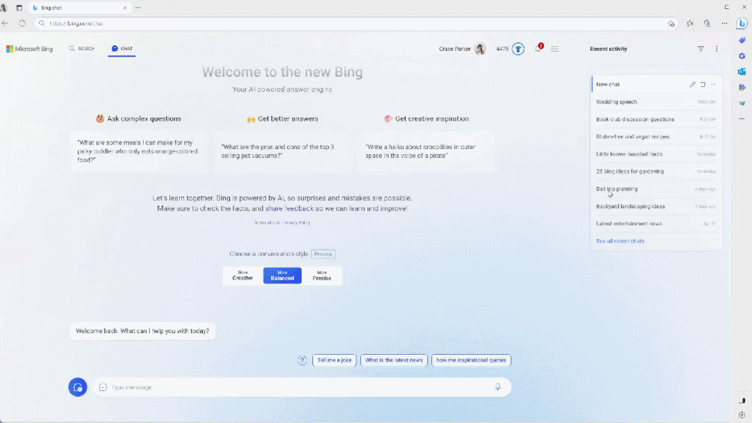Image resolution: width=752 pixels, height=423 pixels.
Task: Open the Wedding speech chat
Action: pos(656,102)
